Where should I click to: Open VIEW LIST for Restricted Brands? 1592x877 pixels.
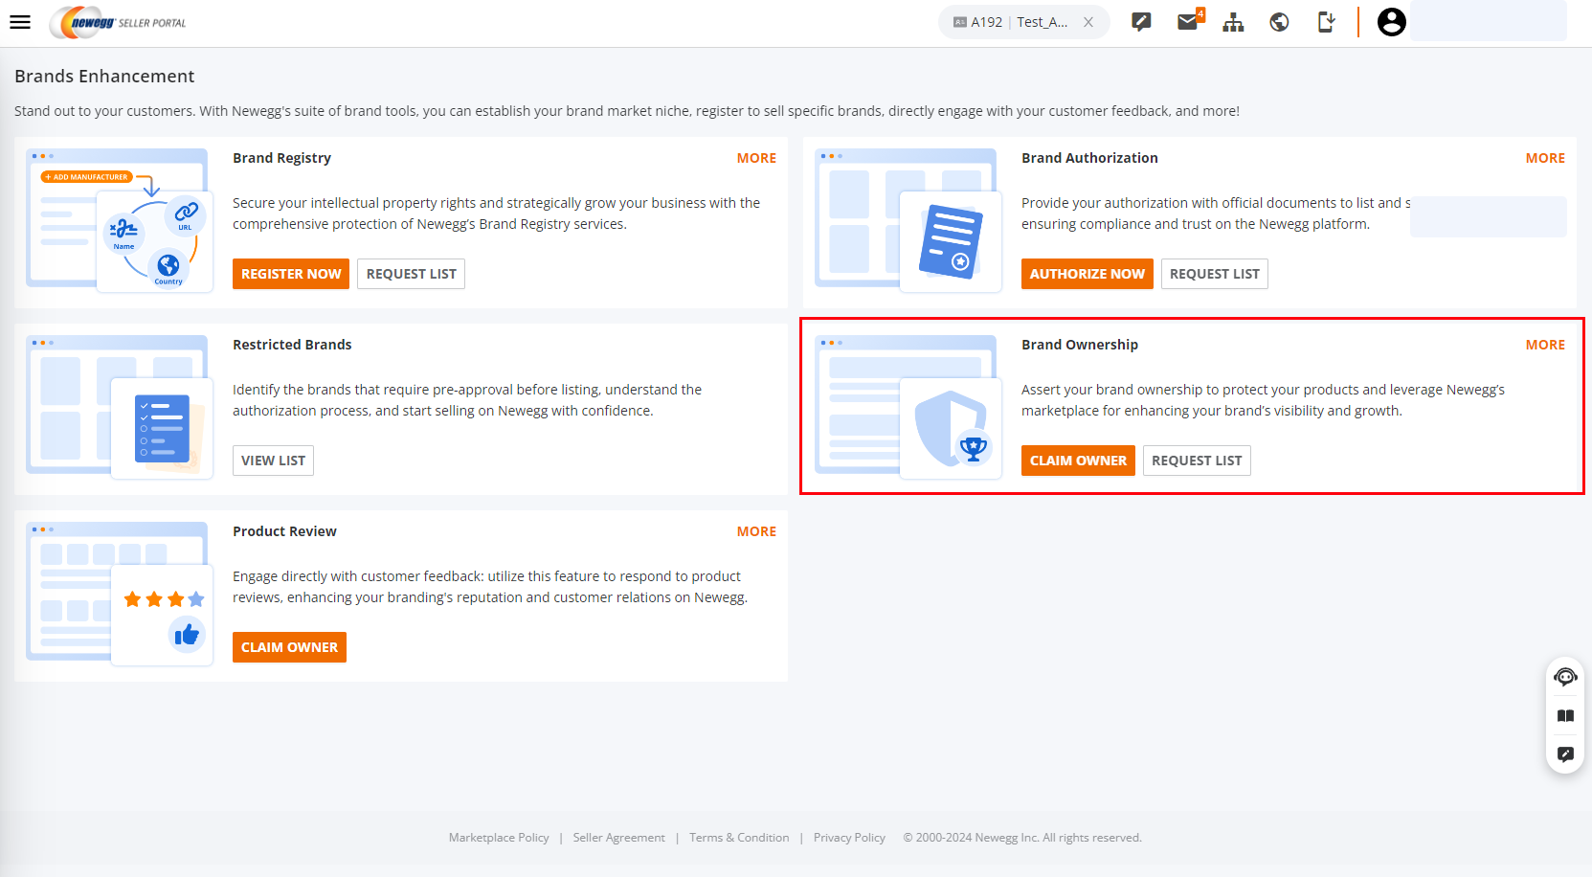tap(273, 461)
